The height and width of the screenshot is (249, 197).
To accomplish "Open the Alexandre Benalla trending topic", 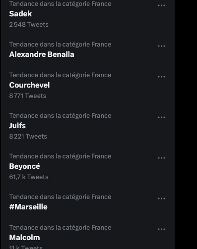I will tap(42, 54).
